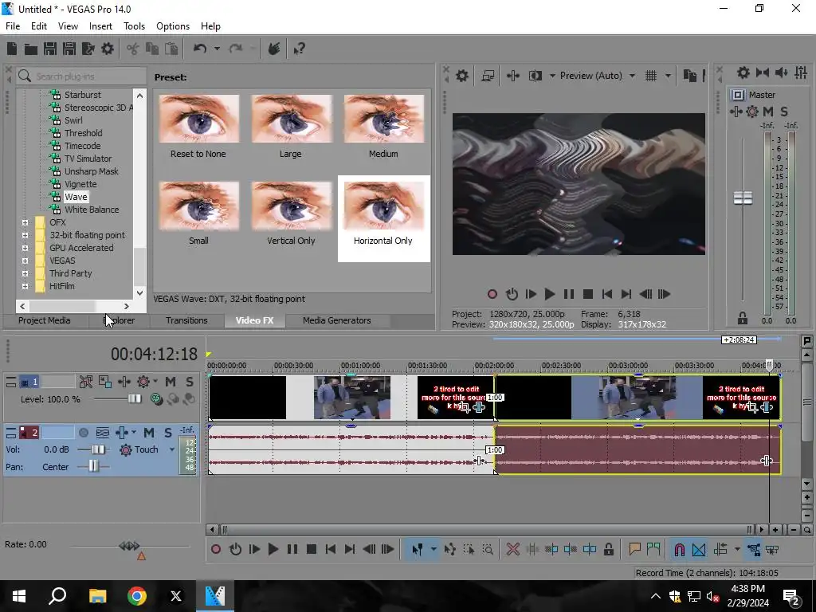The image size is (816, 612).
Task: Click the preview Overlays grid icon
Action: point(651,76)
